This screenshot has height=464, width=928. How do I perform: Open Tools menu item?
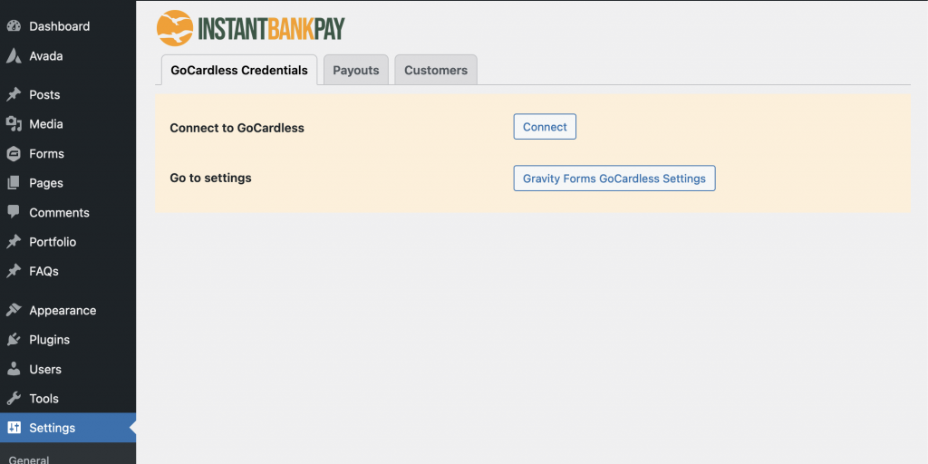(68, 399)
